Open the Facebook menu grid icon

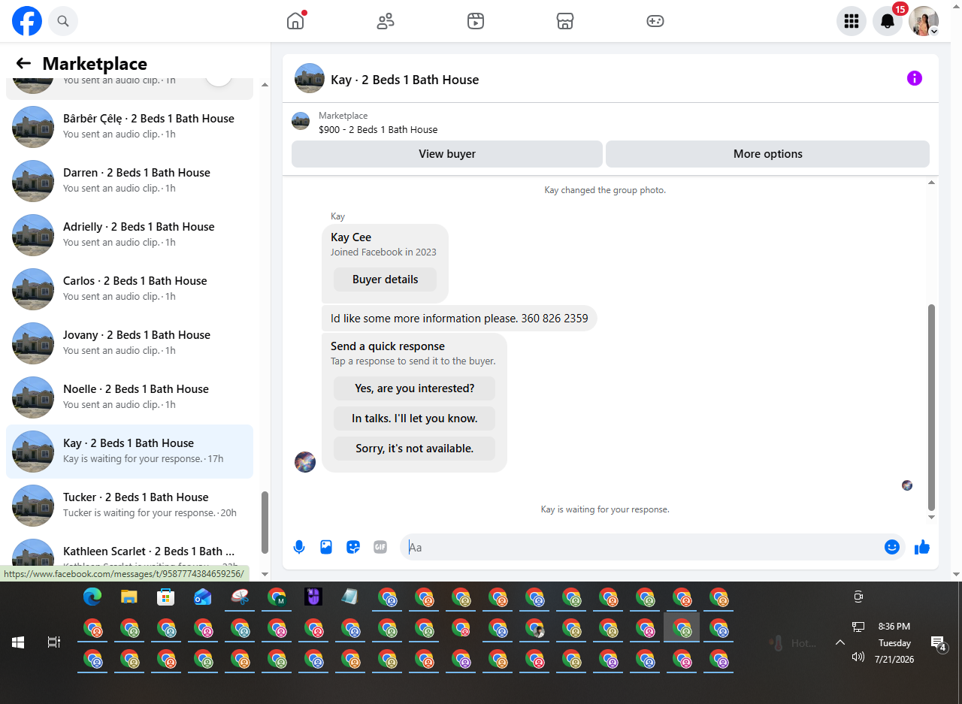tap(852, 21)
